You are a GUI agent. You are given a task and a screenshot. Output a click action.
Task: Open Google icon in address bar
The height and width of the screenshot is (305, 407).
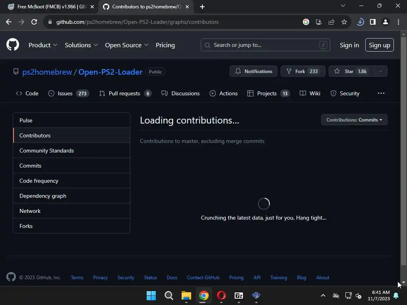(306, 22)
